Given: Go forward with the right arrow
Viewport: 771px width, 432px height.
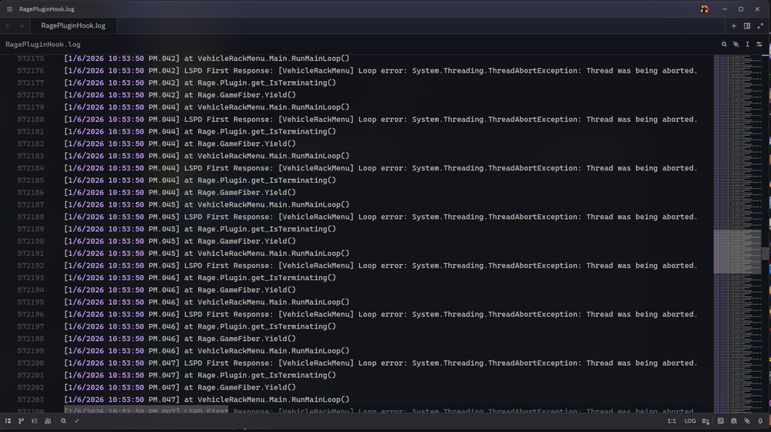Looking at the screenshot, I should click(22, 25).
